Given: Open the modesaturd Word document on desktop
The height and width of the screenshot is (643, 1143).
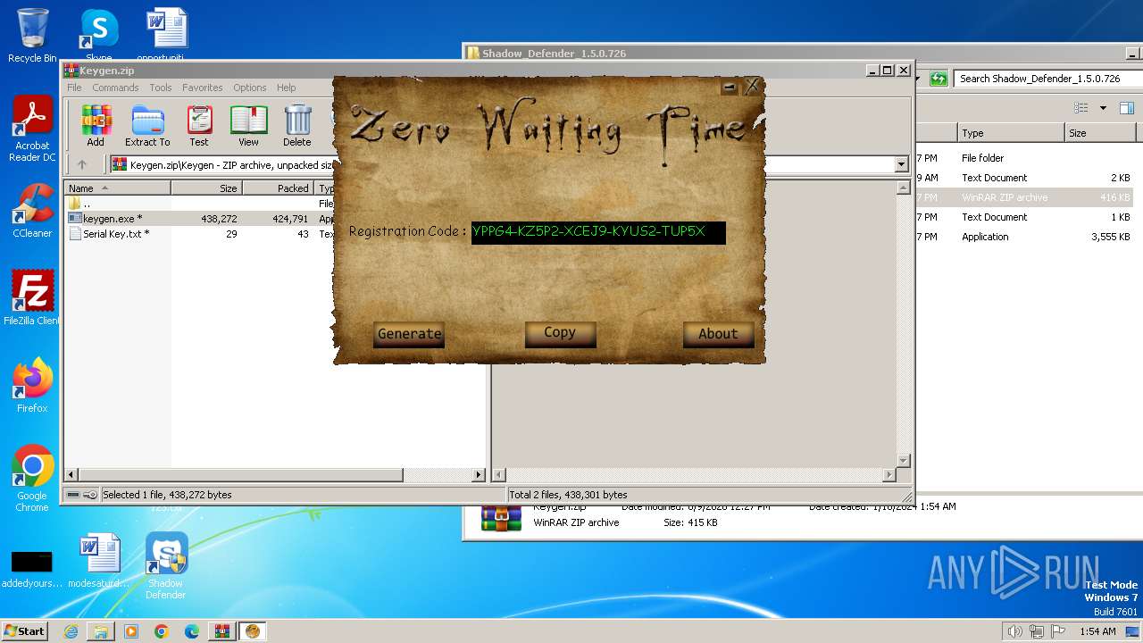Looking at the screenshot, I should 99,561.
